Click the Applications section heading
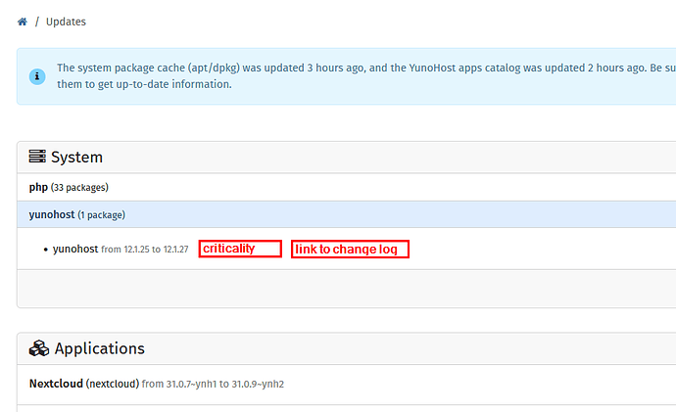Screen dimensions: 676x412 point(99,348)
